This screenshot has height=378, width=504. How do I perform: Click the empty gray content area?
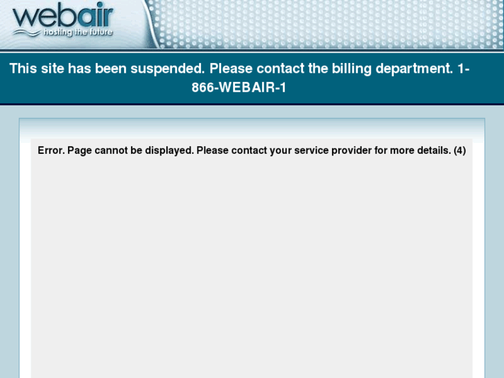(x=252, y=267)
